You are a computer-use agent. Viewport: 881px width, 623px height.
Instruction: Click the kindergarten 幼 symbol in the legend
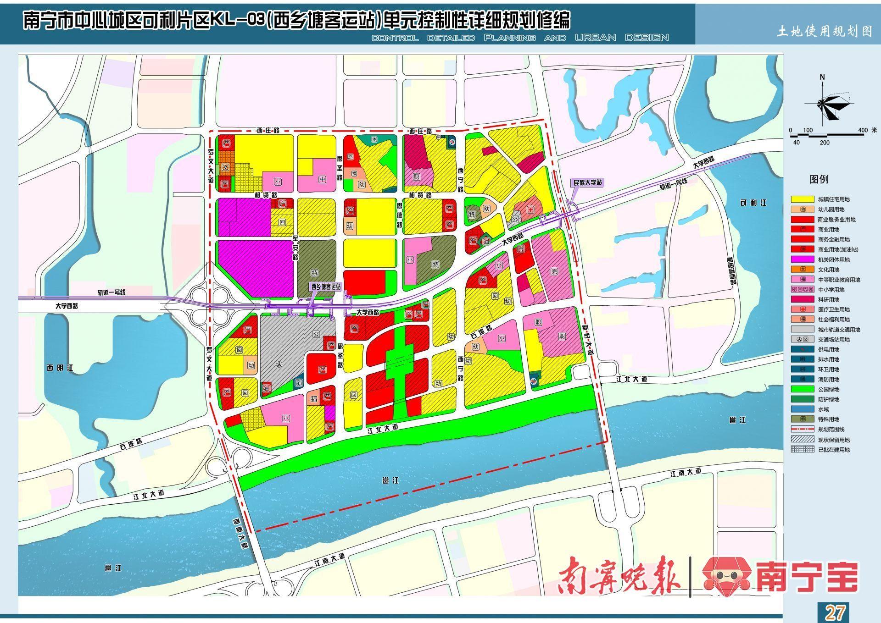[x=803, y=210]
